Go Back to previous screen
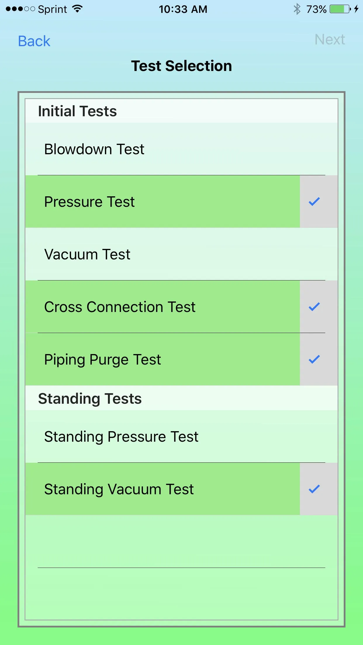 tap(34, 41)
